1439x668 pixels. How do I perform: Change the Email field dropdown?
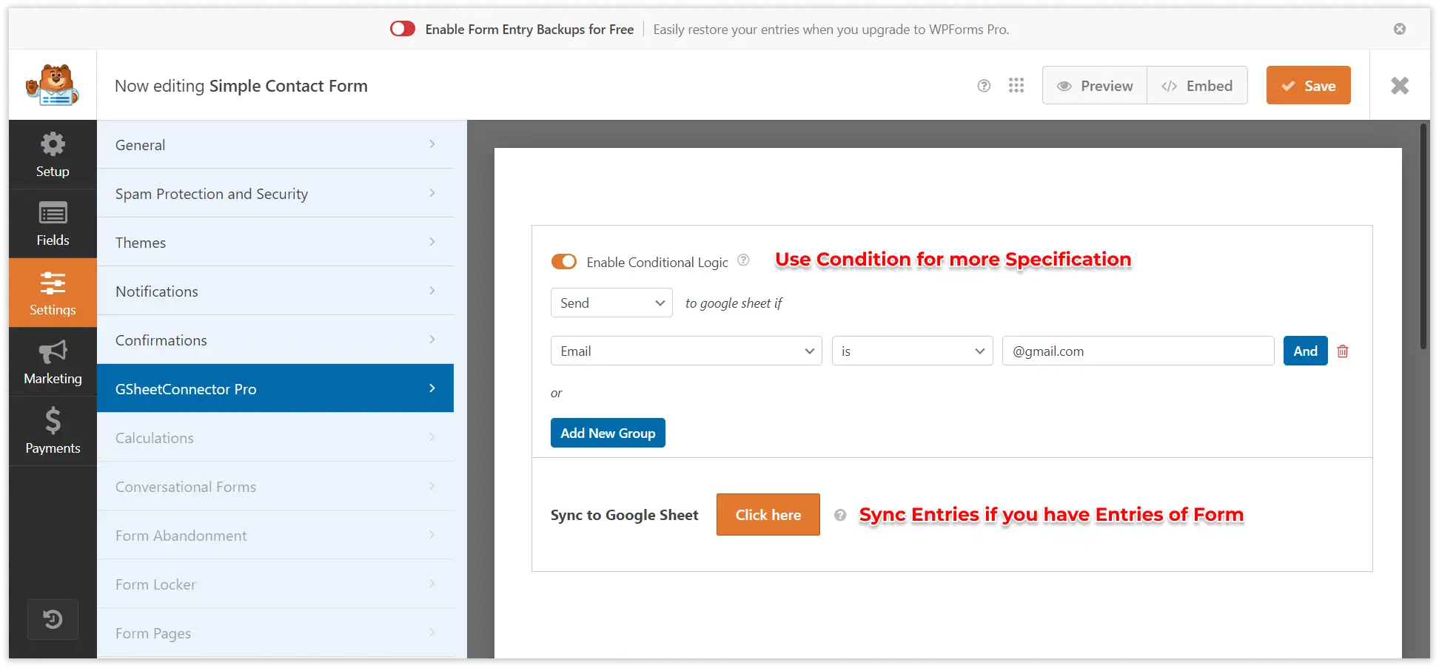click(x=685, y=351)
